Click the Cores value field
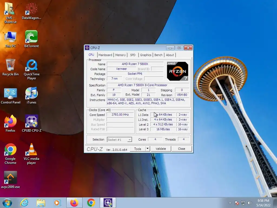The width and height of the screenshot is (277, 208). pyautogui.click(x=155, y=139)
